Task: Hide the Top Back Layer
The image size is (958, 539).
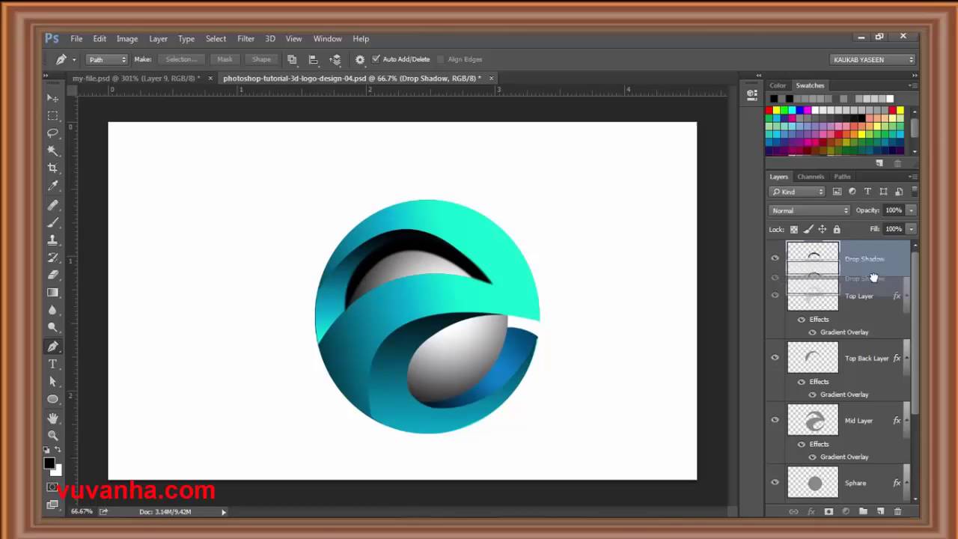Action: coord(775,358)
